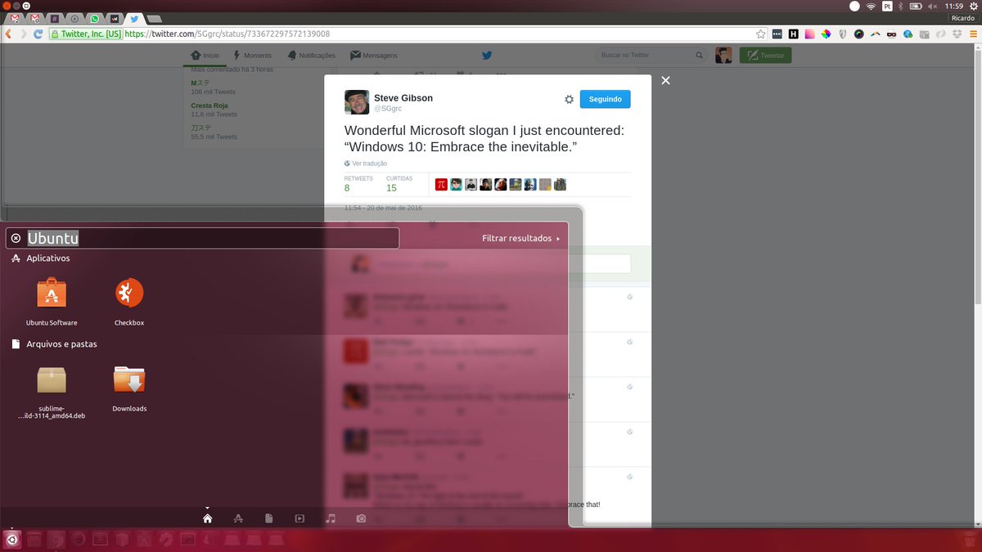The image size is (982, 552).
Task: Open the muted sound indicator
Action: [x=933, y=6]
